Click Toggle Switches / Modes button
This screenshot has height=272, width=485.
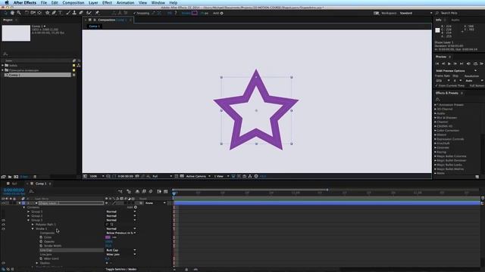121,269
